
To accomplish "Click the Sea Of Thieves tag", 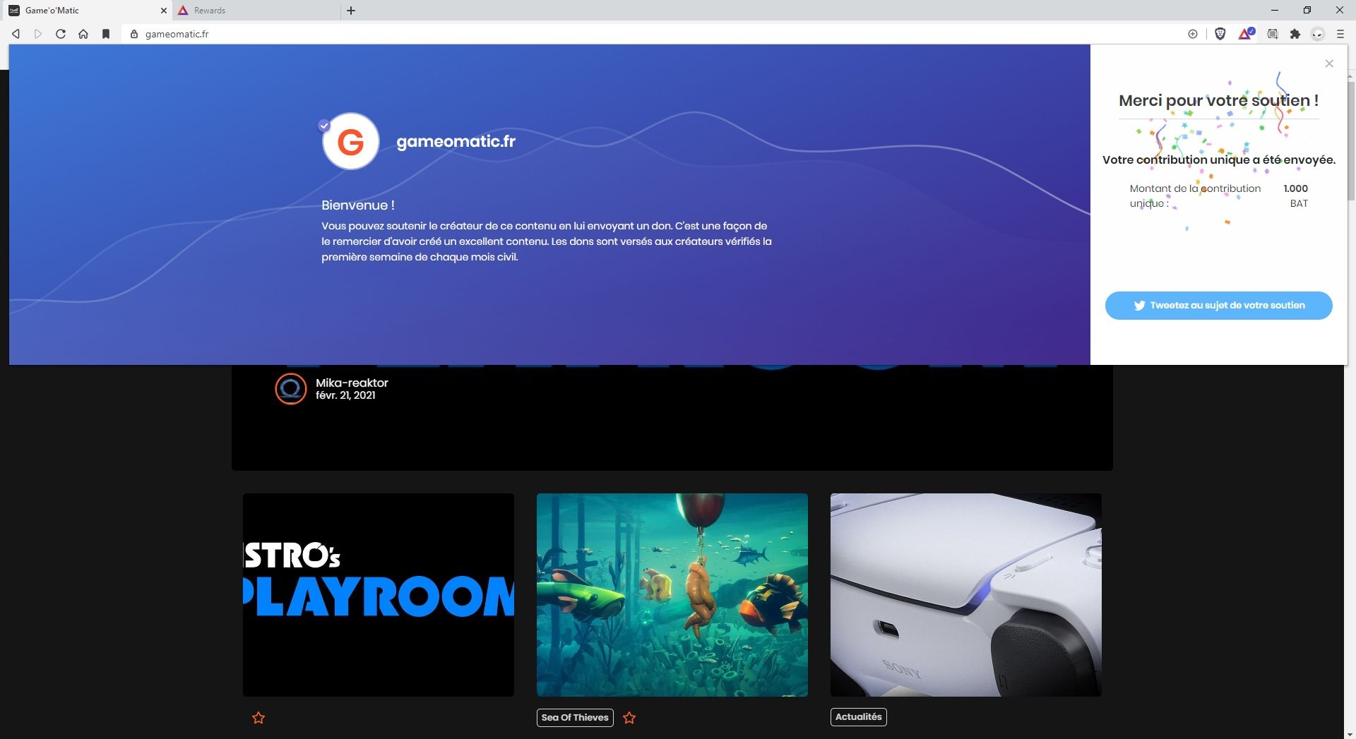I will 575,718.
